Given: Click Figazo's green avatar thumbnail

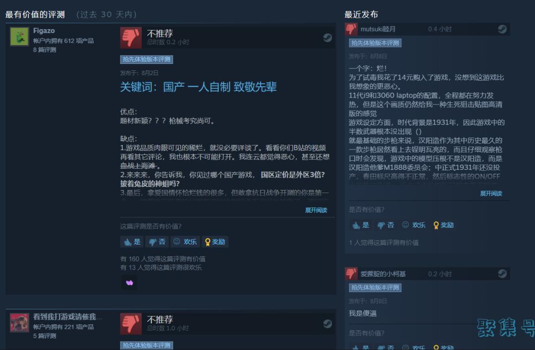Looking at the screenshot, I should [x=19, y=37].
